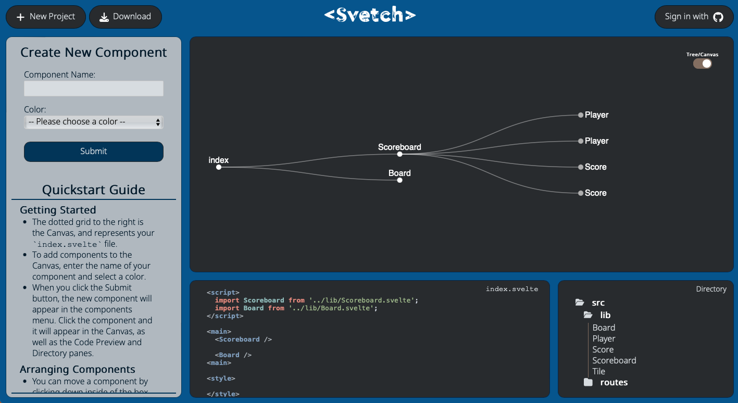Click the <Board /> tag in code
Image resolution: width=738 pixels, height=403 pixels.
click(x=233, y=355)
